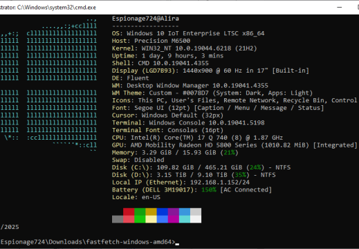359x249 pixels.
Task: Click the dark blue color block
Action: tap(162, 212)
